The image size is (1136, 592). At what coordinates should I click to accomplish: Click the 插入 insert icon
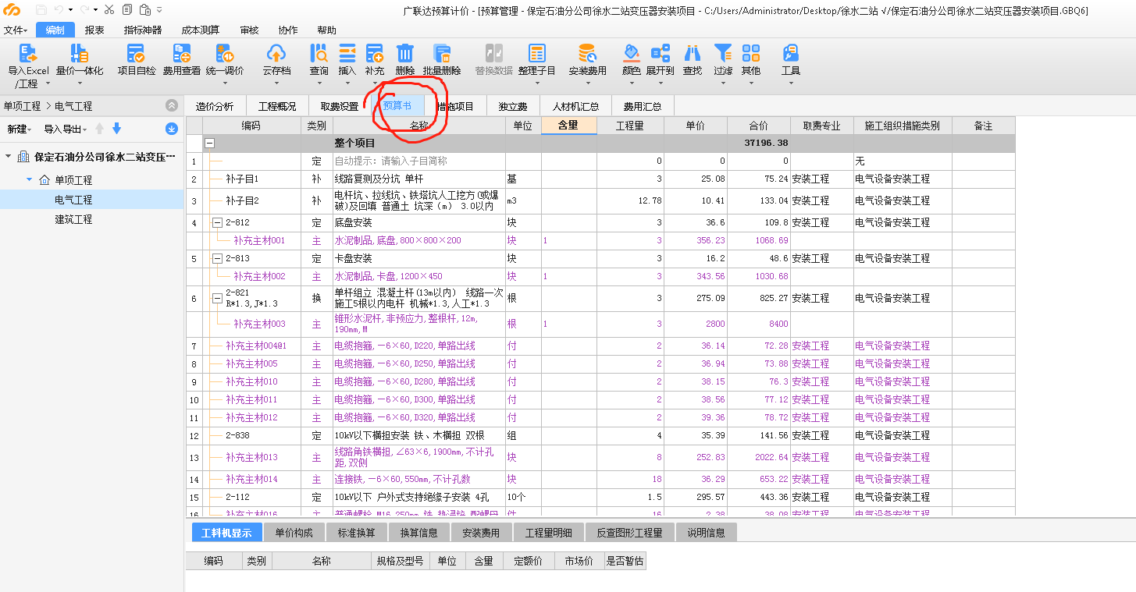[x=347, y=53]
